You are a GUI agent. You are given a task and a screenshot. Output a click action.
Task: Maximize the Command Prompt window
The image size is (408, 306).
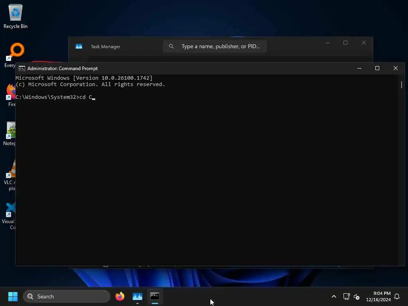click(377, 68)
